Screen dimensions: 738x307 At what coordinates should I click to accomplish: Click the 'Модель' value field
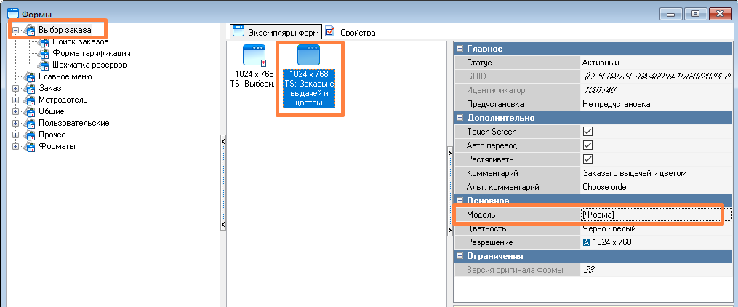click(651, 215)
